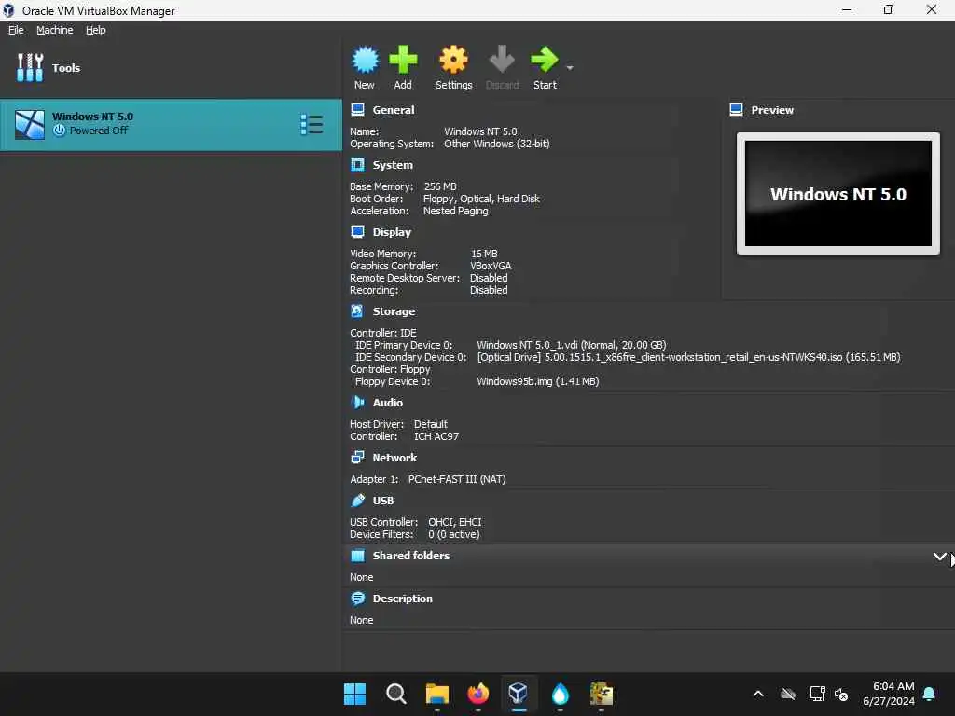Image resolution: width=955 pixels, height=716 pixels.
Task: Open the Windows Start menu
Action: click(x=354, y=694)
